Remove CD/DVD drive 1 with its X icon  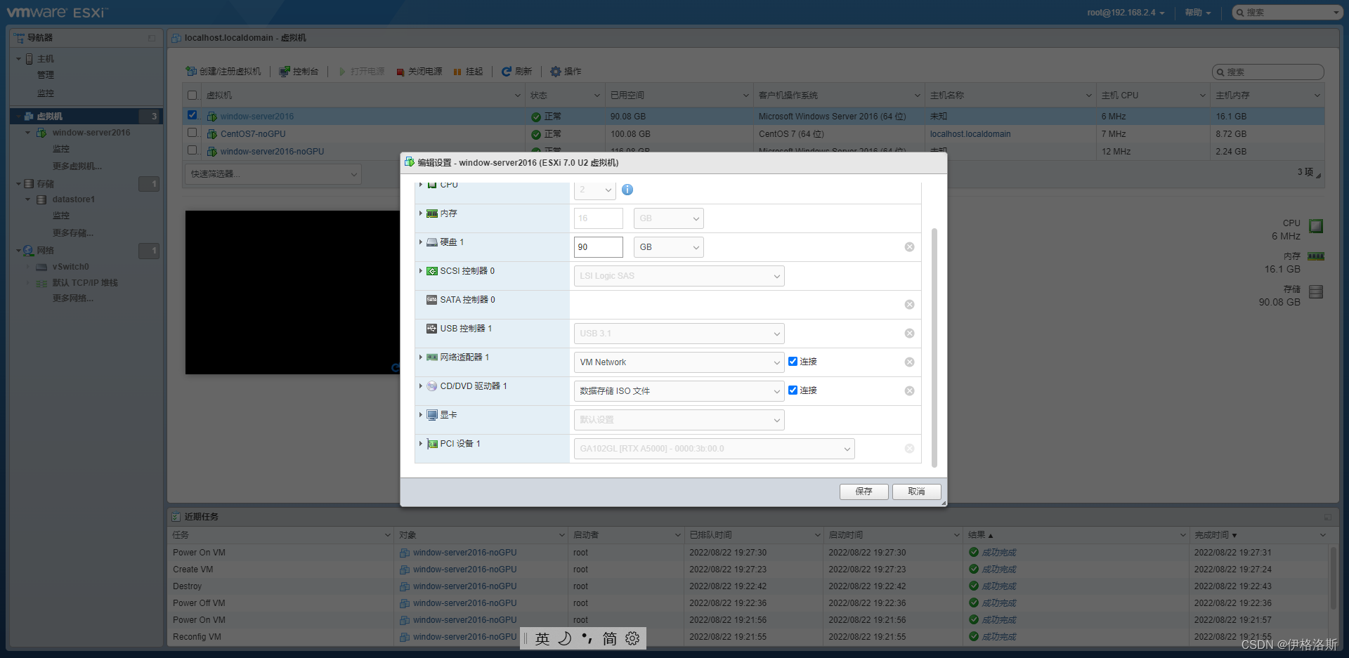(x=909, y=391)
